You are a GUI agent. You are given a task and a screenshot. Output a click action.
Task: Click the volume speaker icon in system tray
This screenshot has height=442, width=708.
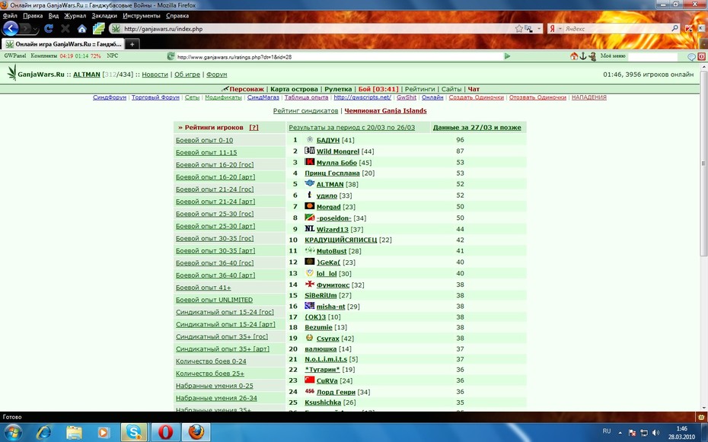click(655, 433)
